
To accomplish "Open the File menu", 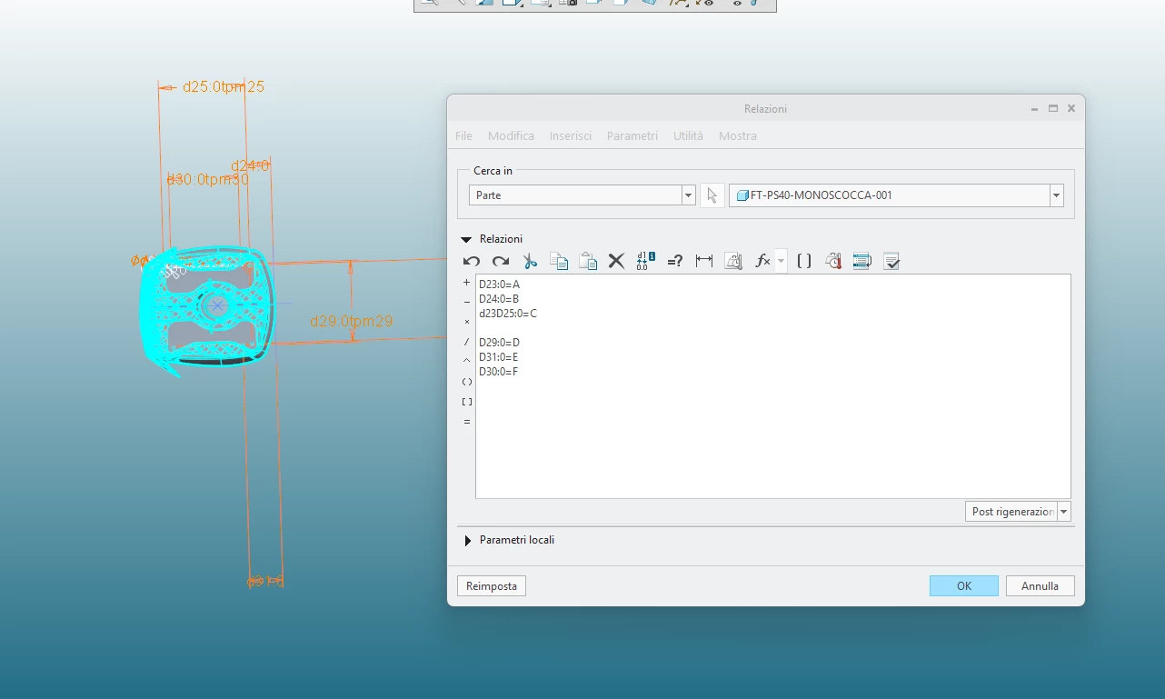I will pyautogui.click(x=463, y=135).
